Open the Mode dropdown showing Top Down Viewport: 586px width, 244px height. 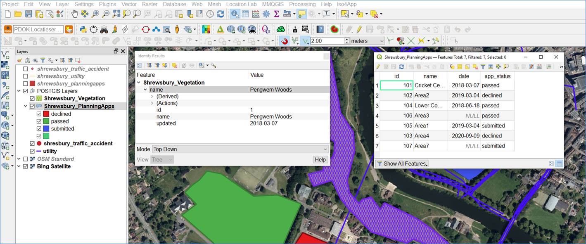pos(240,149)
